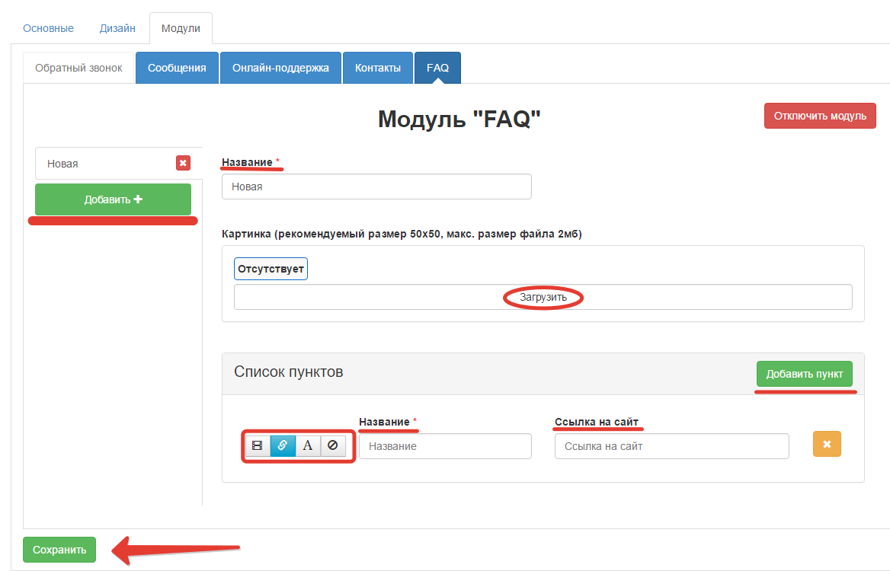The height and width of the screenshot is (571, 890).
Task: Switch to 'FAQ' module tab
Action: pos(437,68)
